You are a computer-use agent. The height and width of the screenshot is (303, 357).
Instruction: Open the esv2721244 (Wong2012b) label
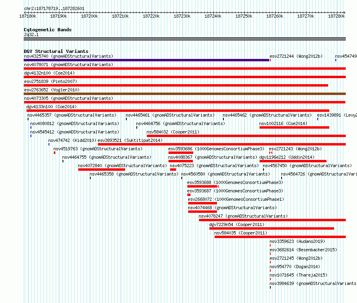coord(296,56)
